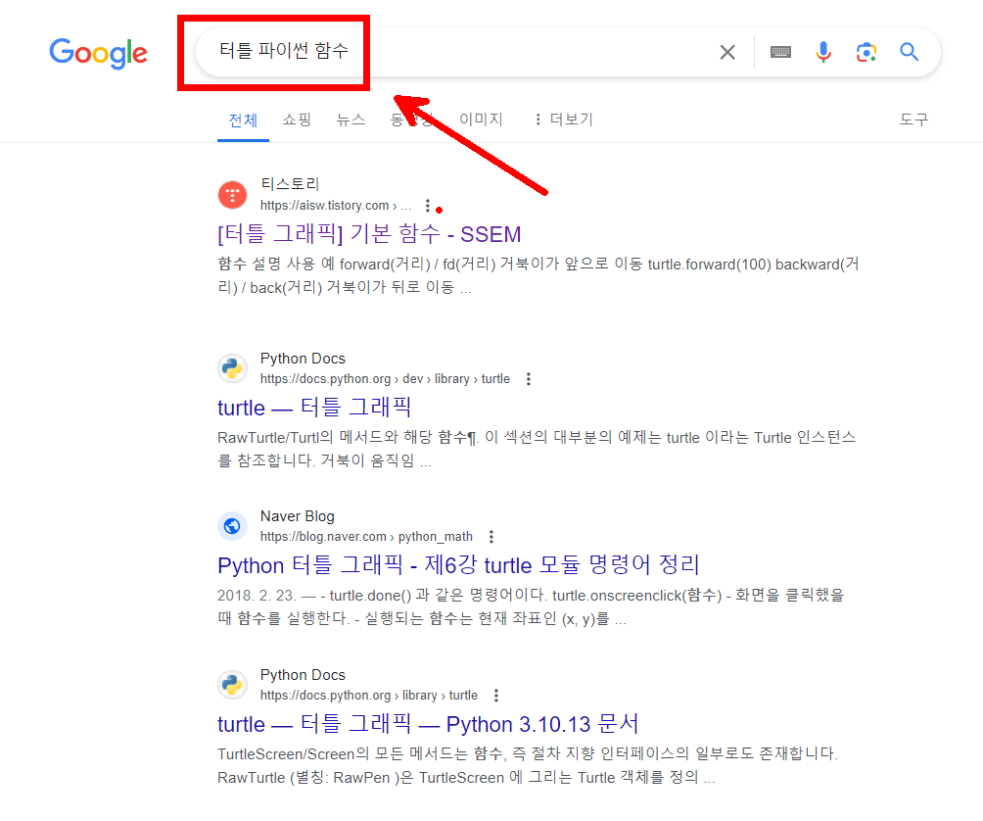Click the https://docs.python.org › library › turtle URL

click(x=368, y=695)
